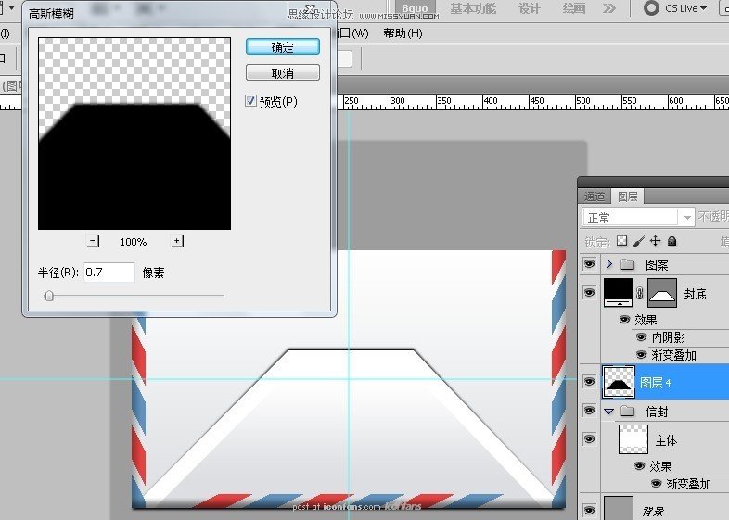Select the 封底 layer name
Screen dimensions: 729x520
695,294
